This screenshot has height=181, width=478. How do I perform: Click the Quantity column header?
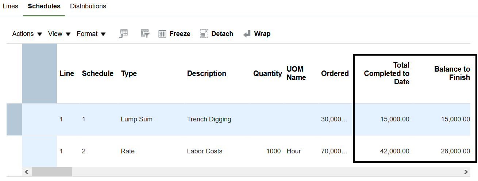click(x=267, y=73)
